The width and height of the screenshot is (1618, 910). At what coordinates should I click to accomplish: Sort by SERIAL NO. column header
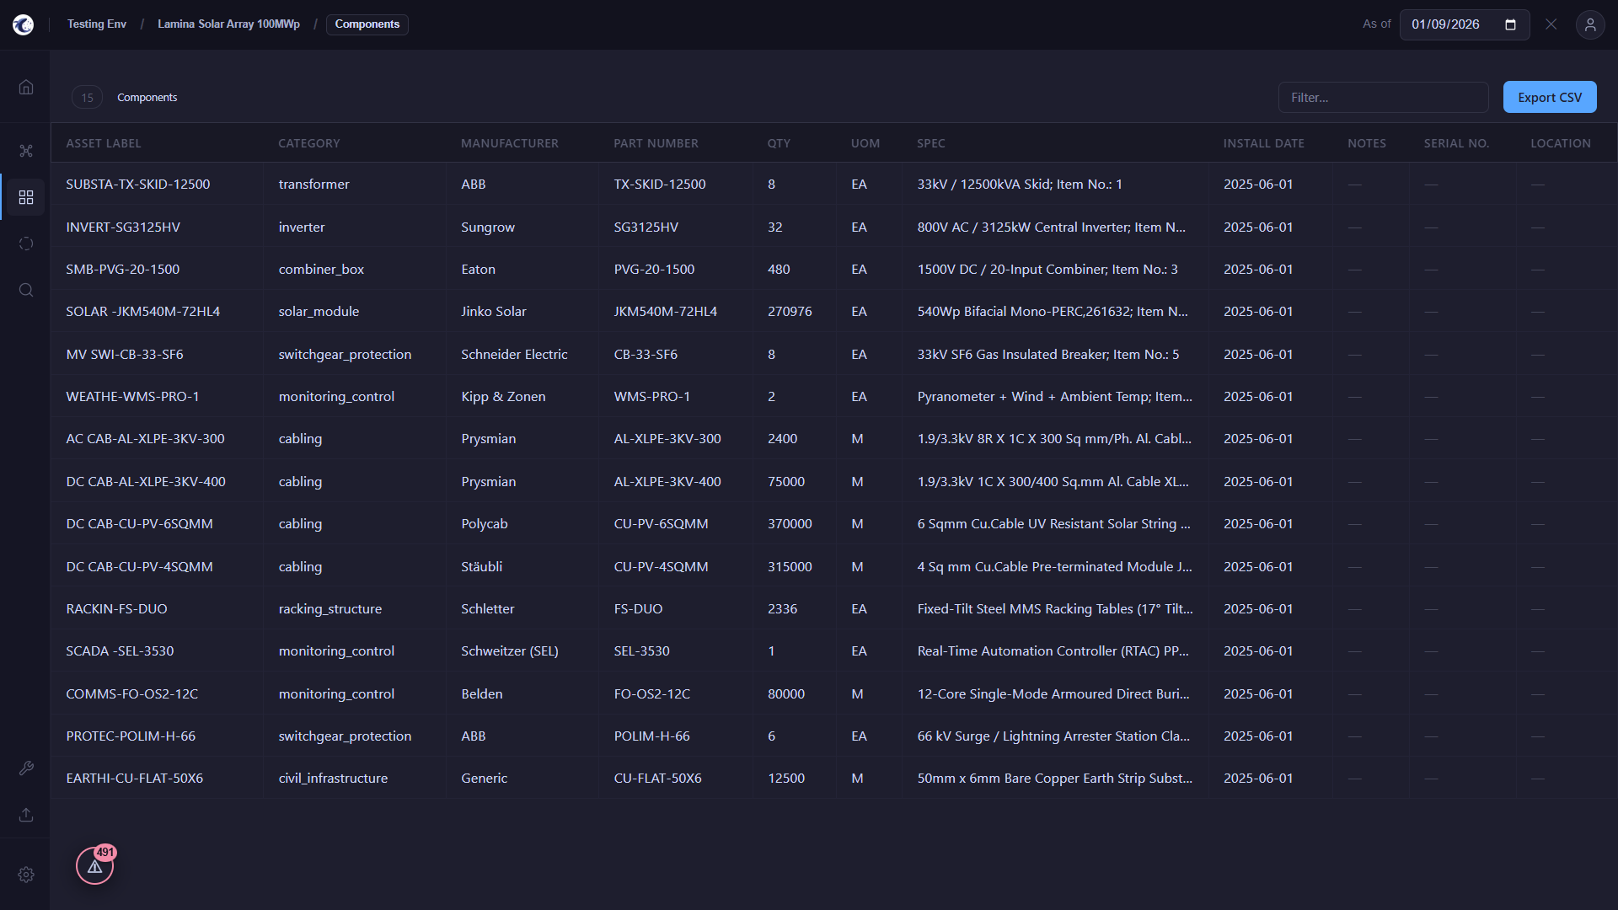[1456, 143]
